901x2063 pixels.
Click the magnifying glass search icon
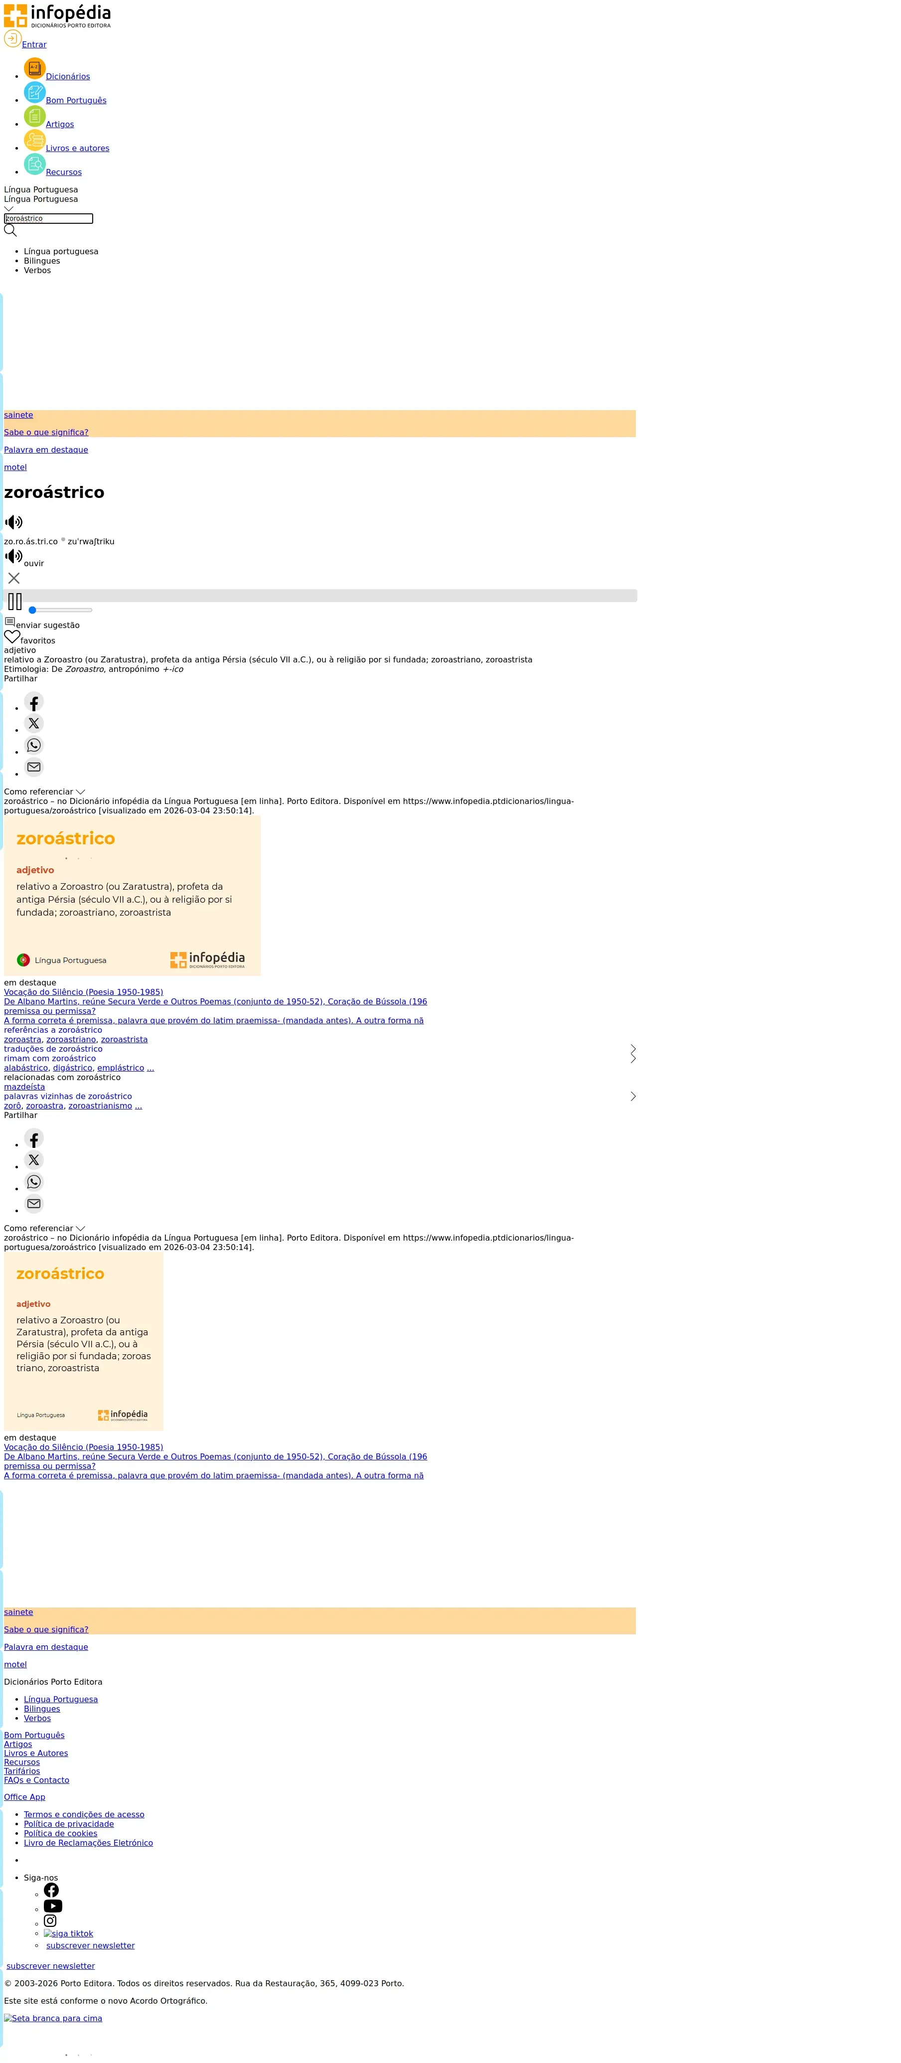(x=10, y=231)
